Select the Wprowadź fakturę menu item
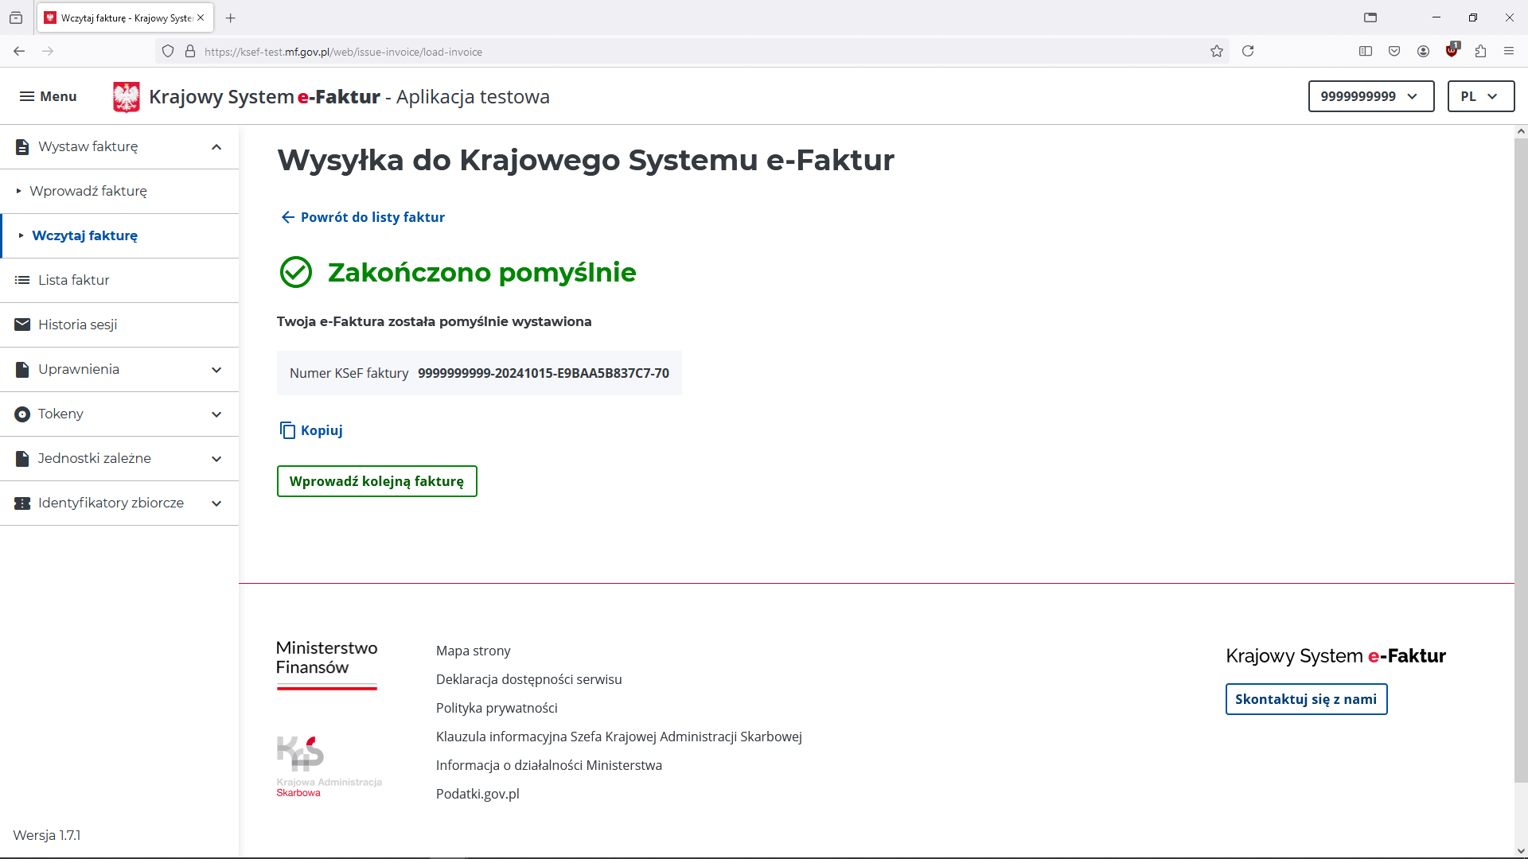This screenshot has height=859, width=1528. (x=89, y=191)
